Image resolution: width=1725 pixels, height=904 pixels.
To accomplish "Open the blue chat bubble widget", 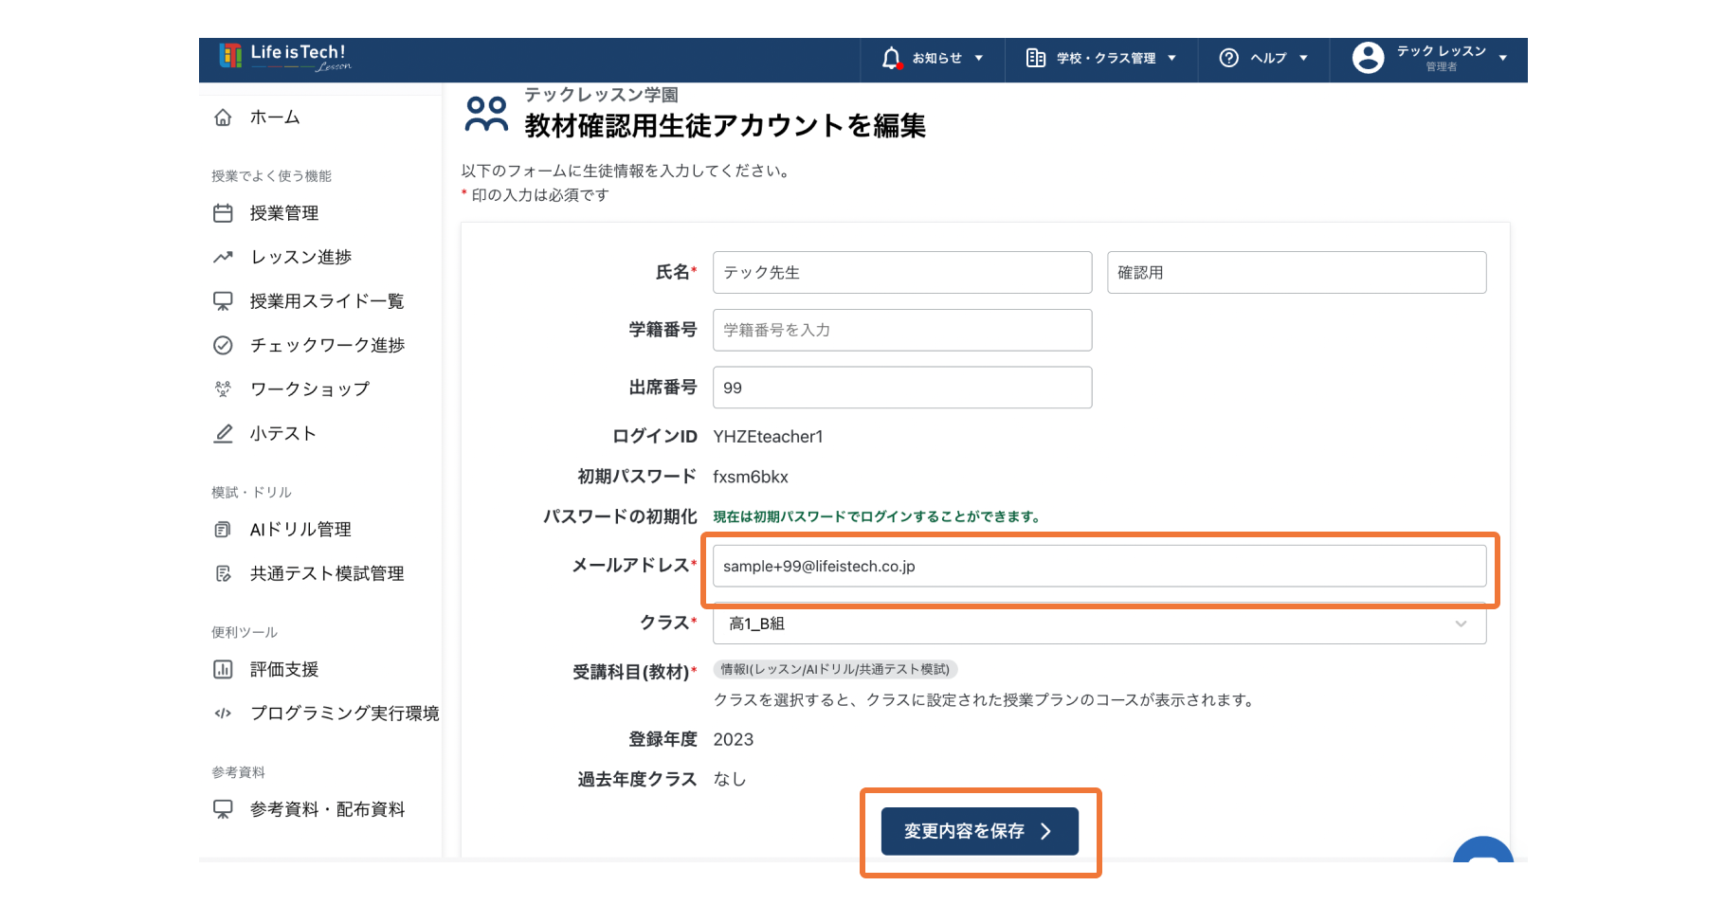I will coord(1482,852).
